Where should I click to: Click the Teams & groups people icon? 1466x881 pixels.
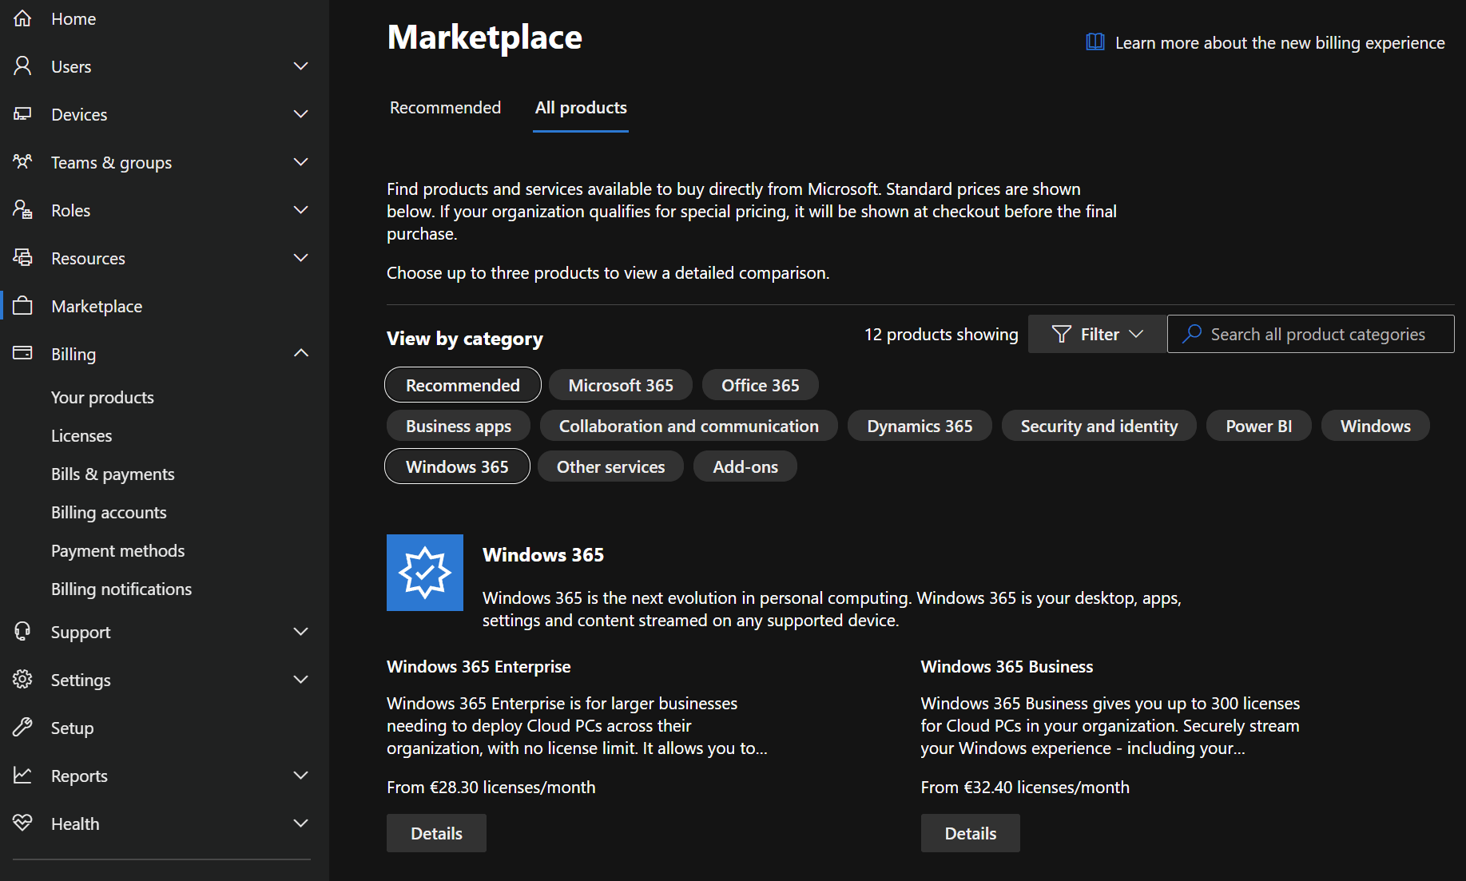(x=22, y=162)
